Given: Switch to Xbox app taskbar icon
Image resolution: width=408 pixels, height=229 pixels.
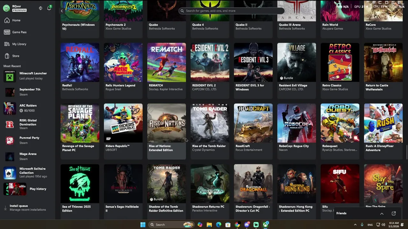Looking at the screenshot, I should [x=266, y=225].
